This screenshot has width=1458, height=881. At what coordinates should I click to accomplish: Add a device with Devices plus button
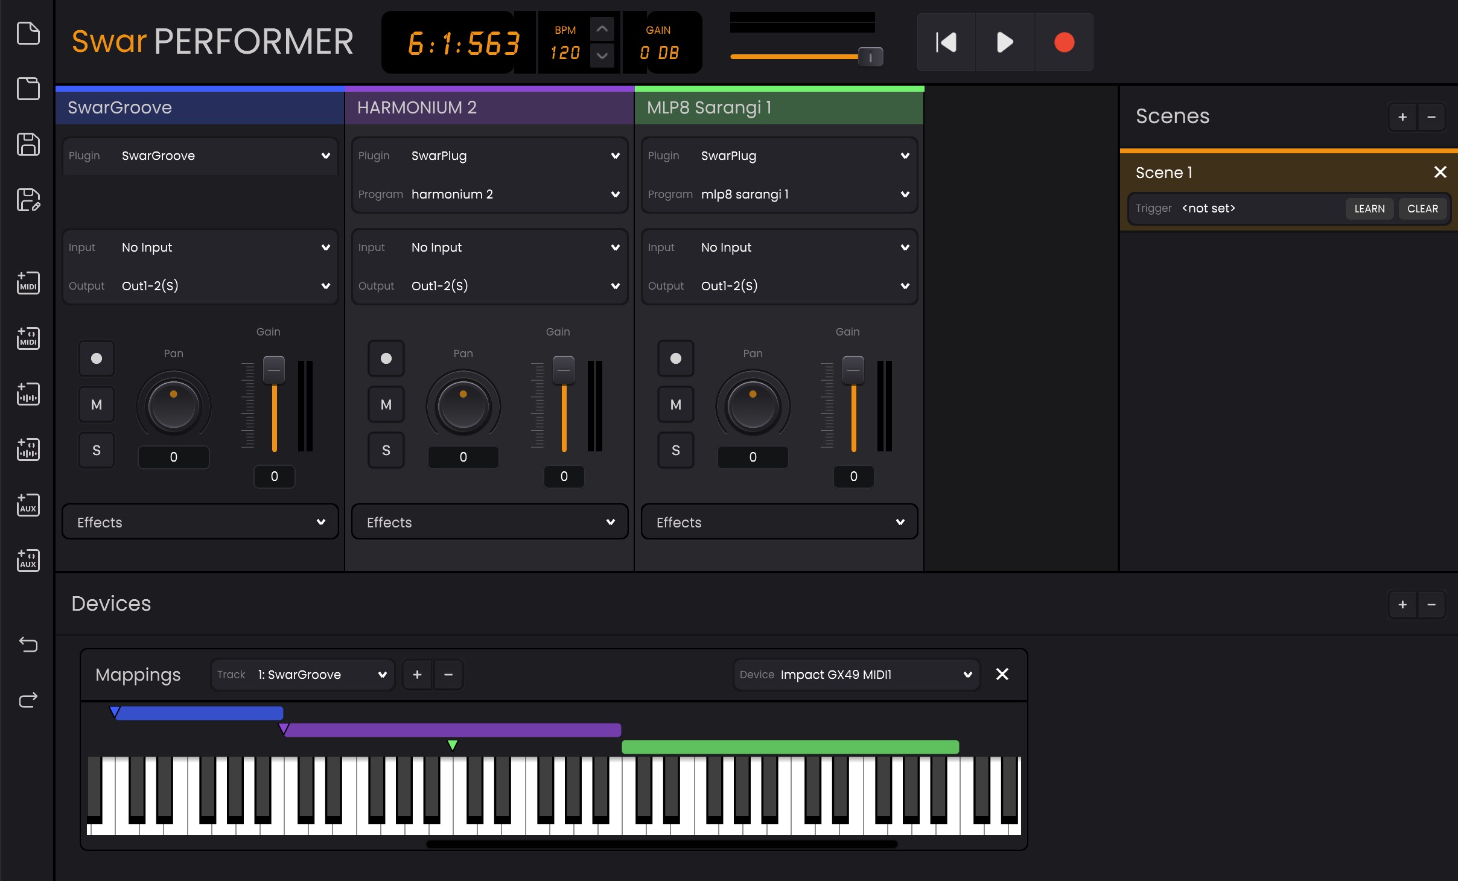click(x=1402, y=605)
